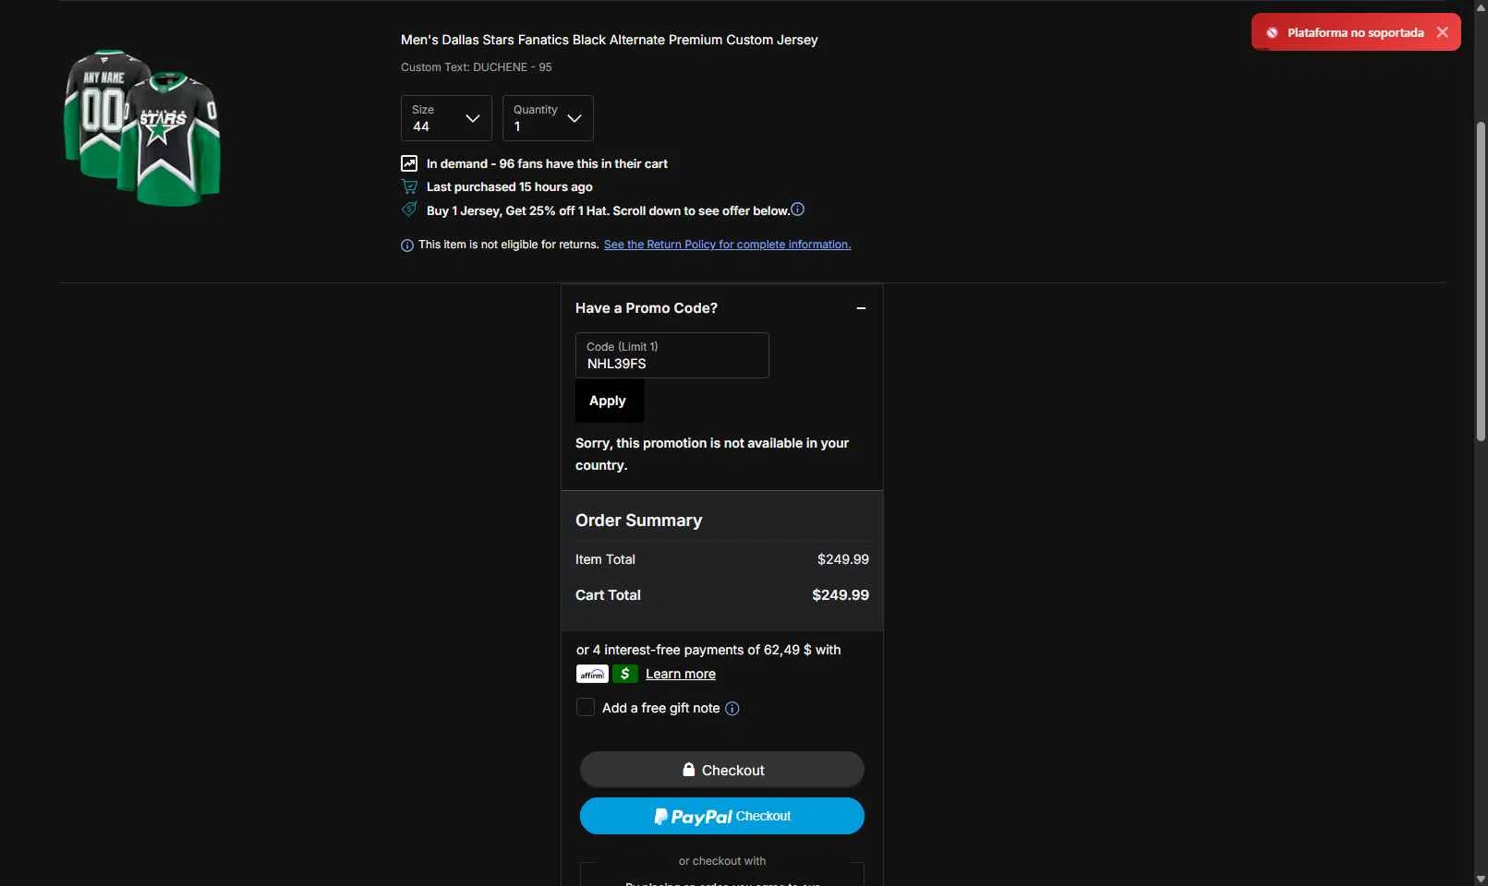The height and width of the screenshot is (886, 1488).
Task: Collapse the 'Have a Promo Code?' section
Action: 861,308
